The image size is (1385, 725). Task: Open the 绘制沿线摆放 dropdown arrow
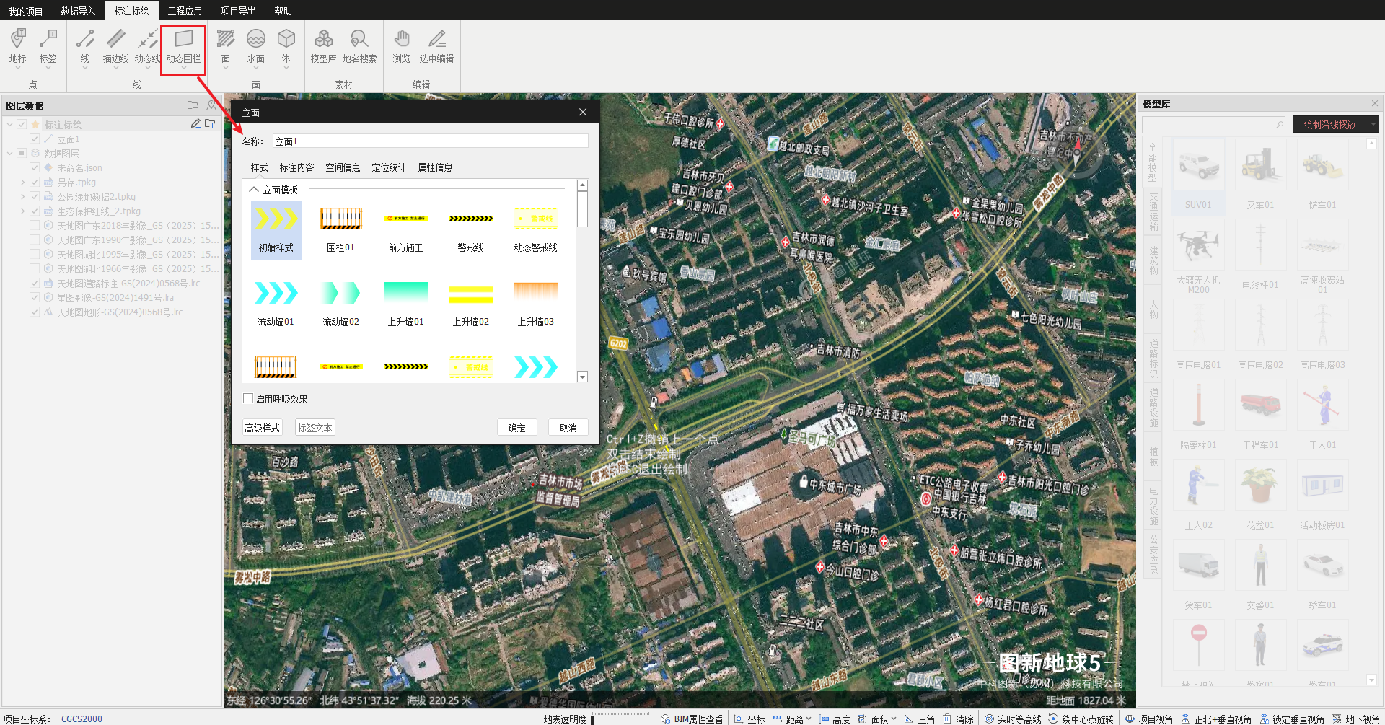pyautogui.click(x=1373, y=125)
